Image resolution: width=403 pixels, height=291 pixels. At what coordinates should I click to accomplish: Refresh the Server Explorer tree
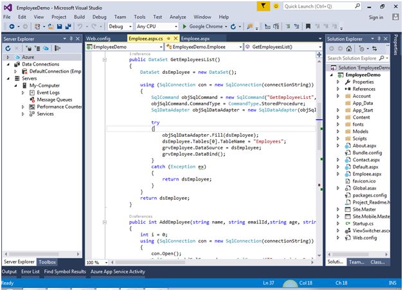(6, 48)
